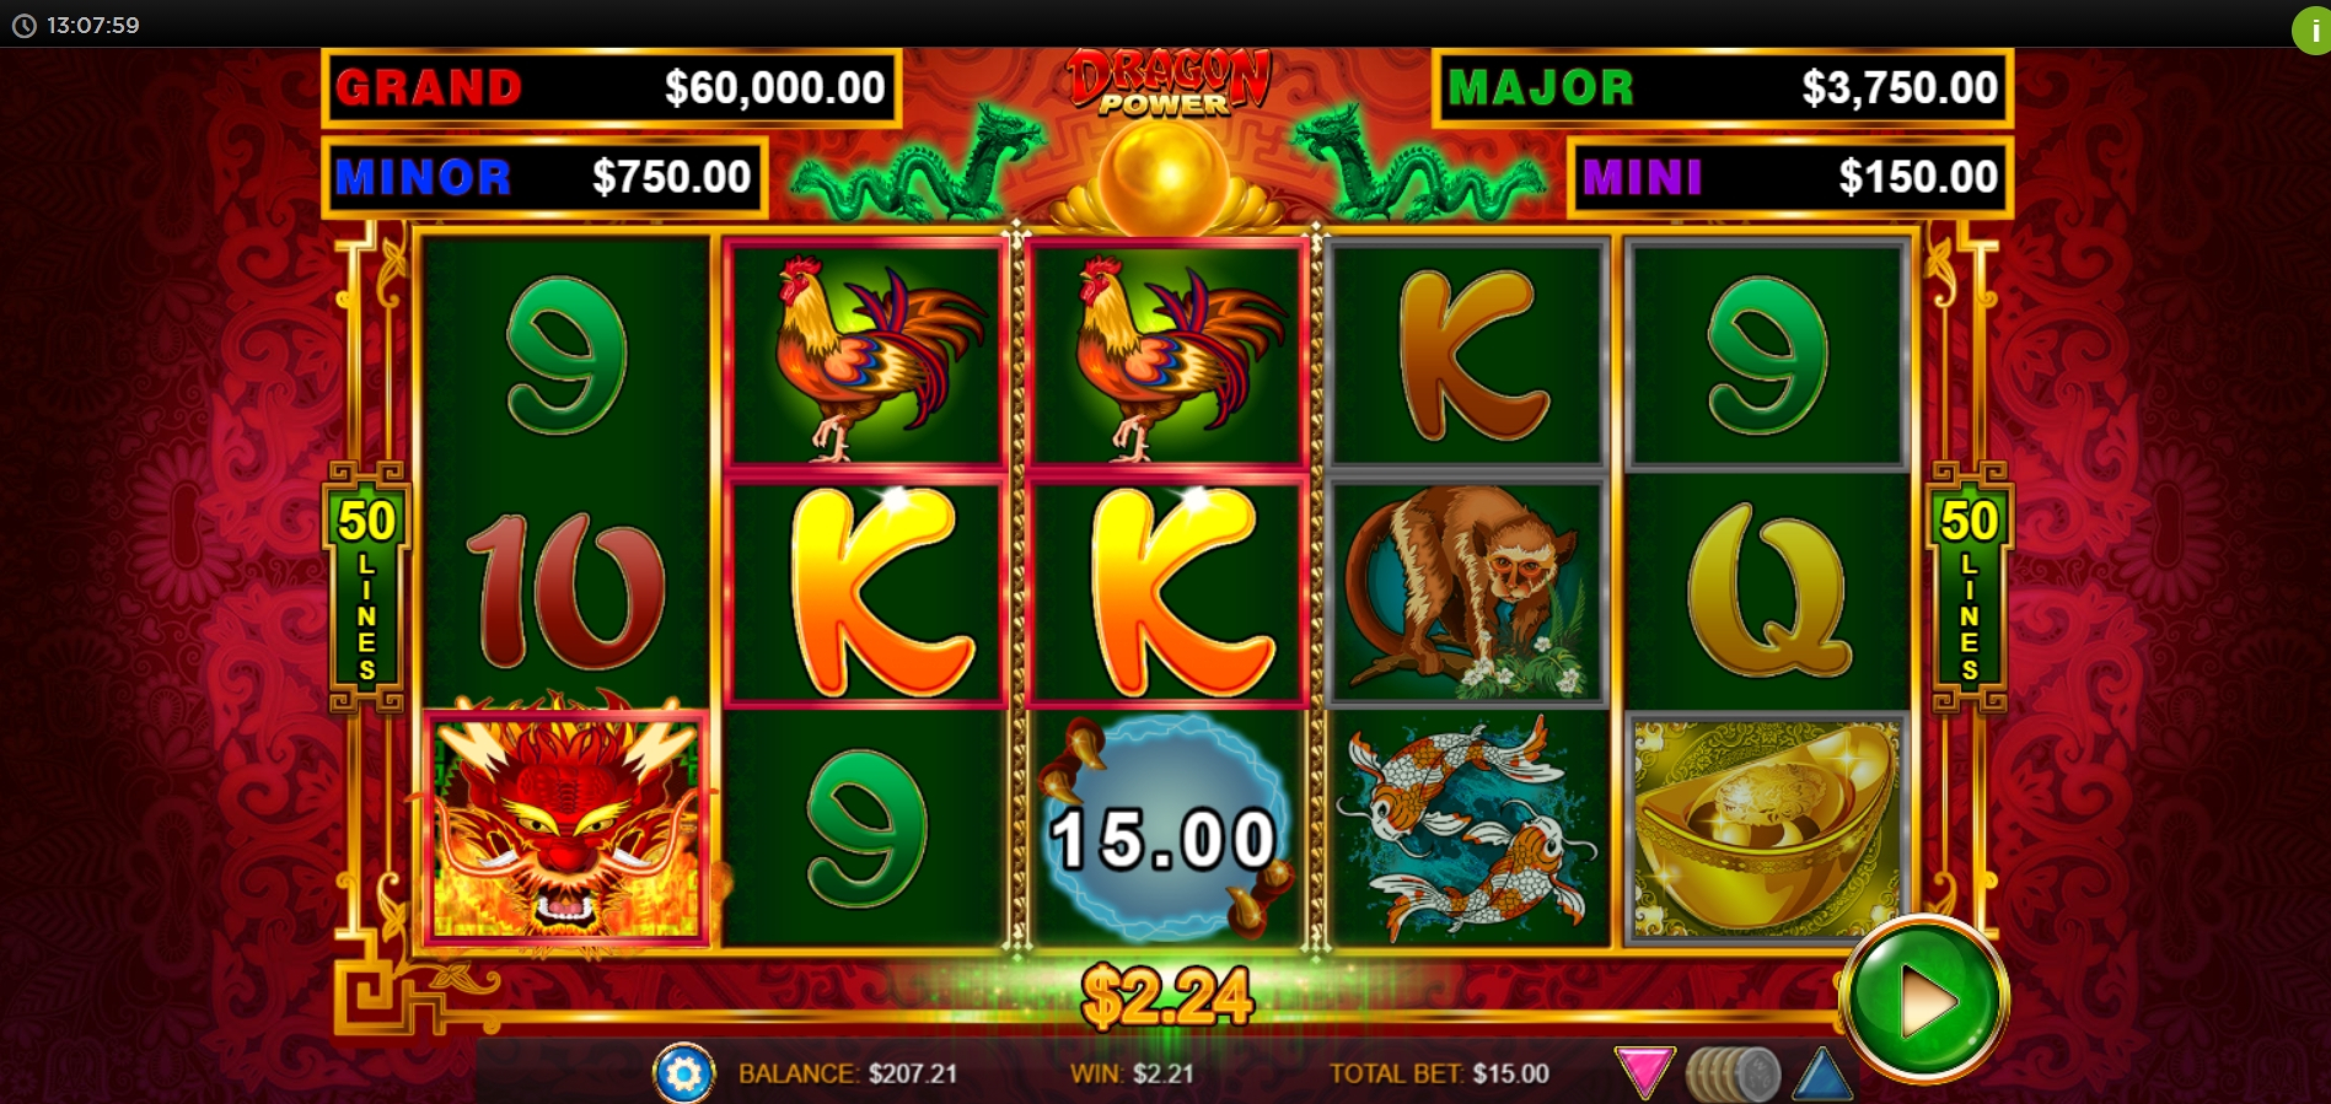Select the GRAND jackpot panel
This screenshot has height=1104, width=2331.
point(611,88)
